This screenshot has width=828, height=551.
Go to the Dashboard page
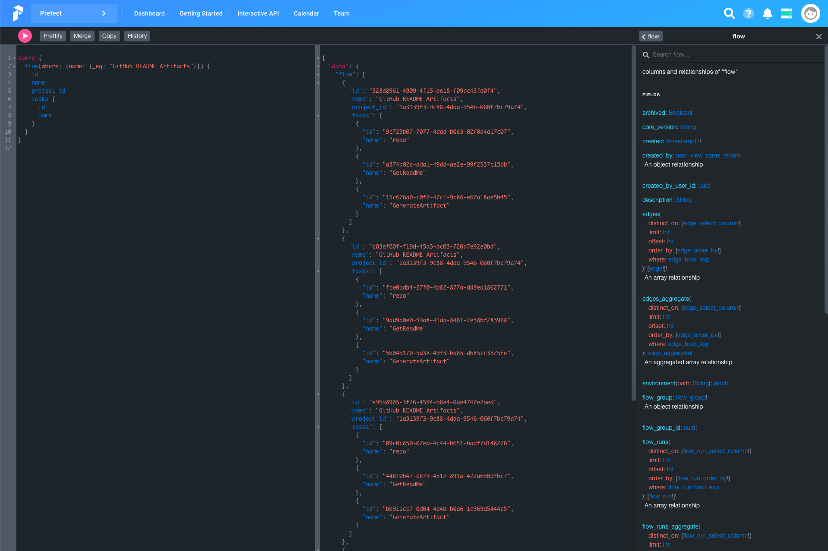click(x=149, y=13)
